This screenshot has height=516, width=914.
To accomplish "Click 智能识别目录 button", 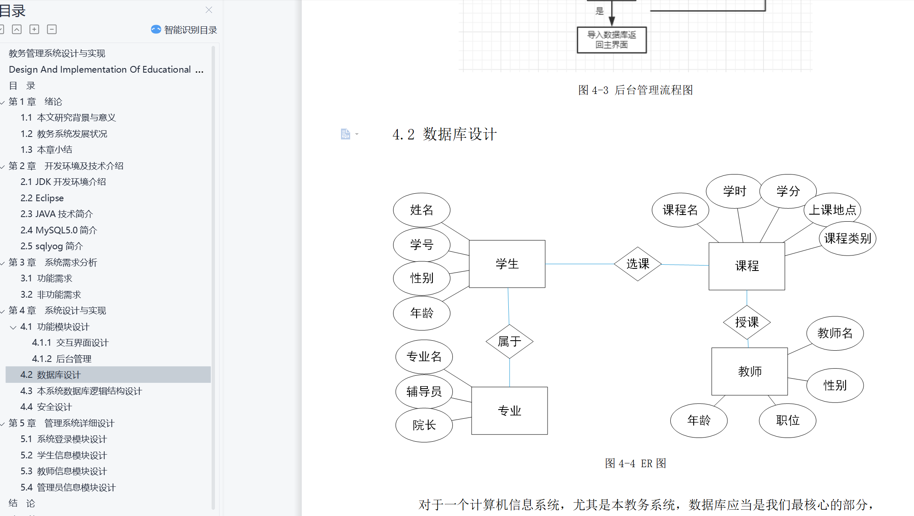I will (x=190, y=30).
